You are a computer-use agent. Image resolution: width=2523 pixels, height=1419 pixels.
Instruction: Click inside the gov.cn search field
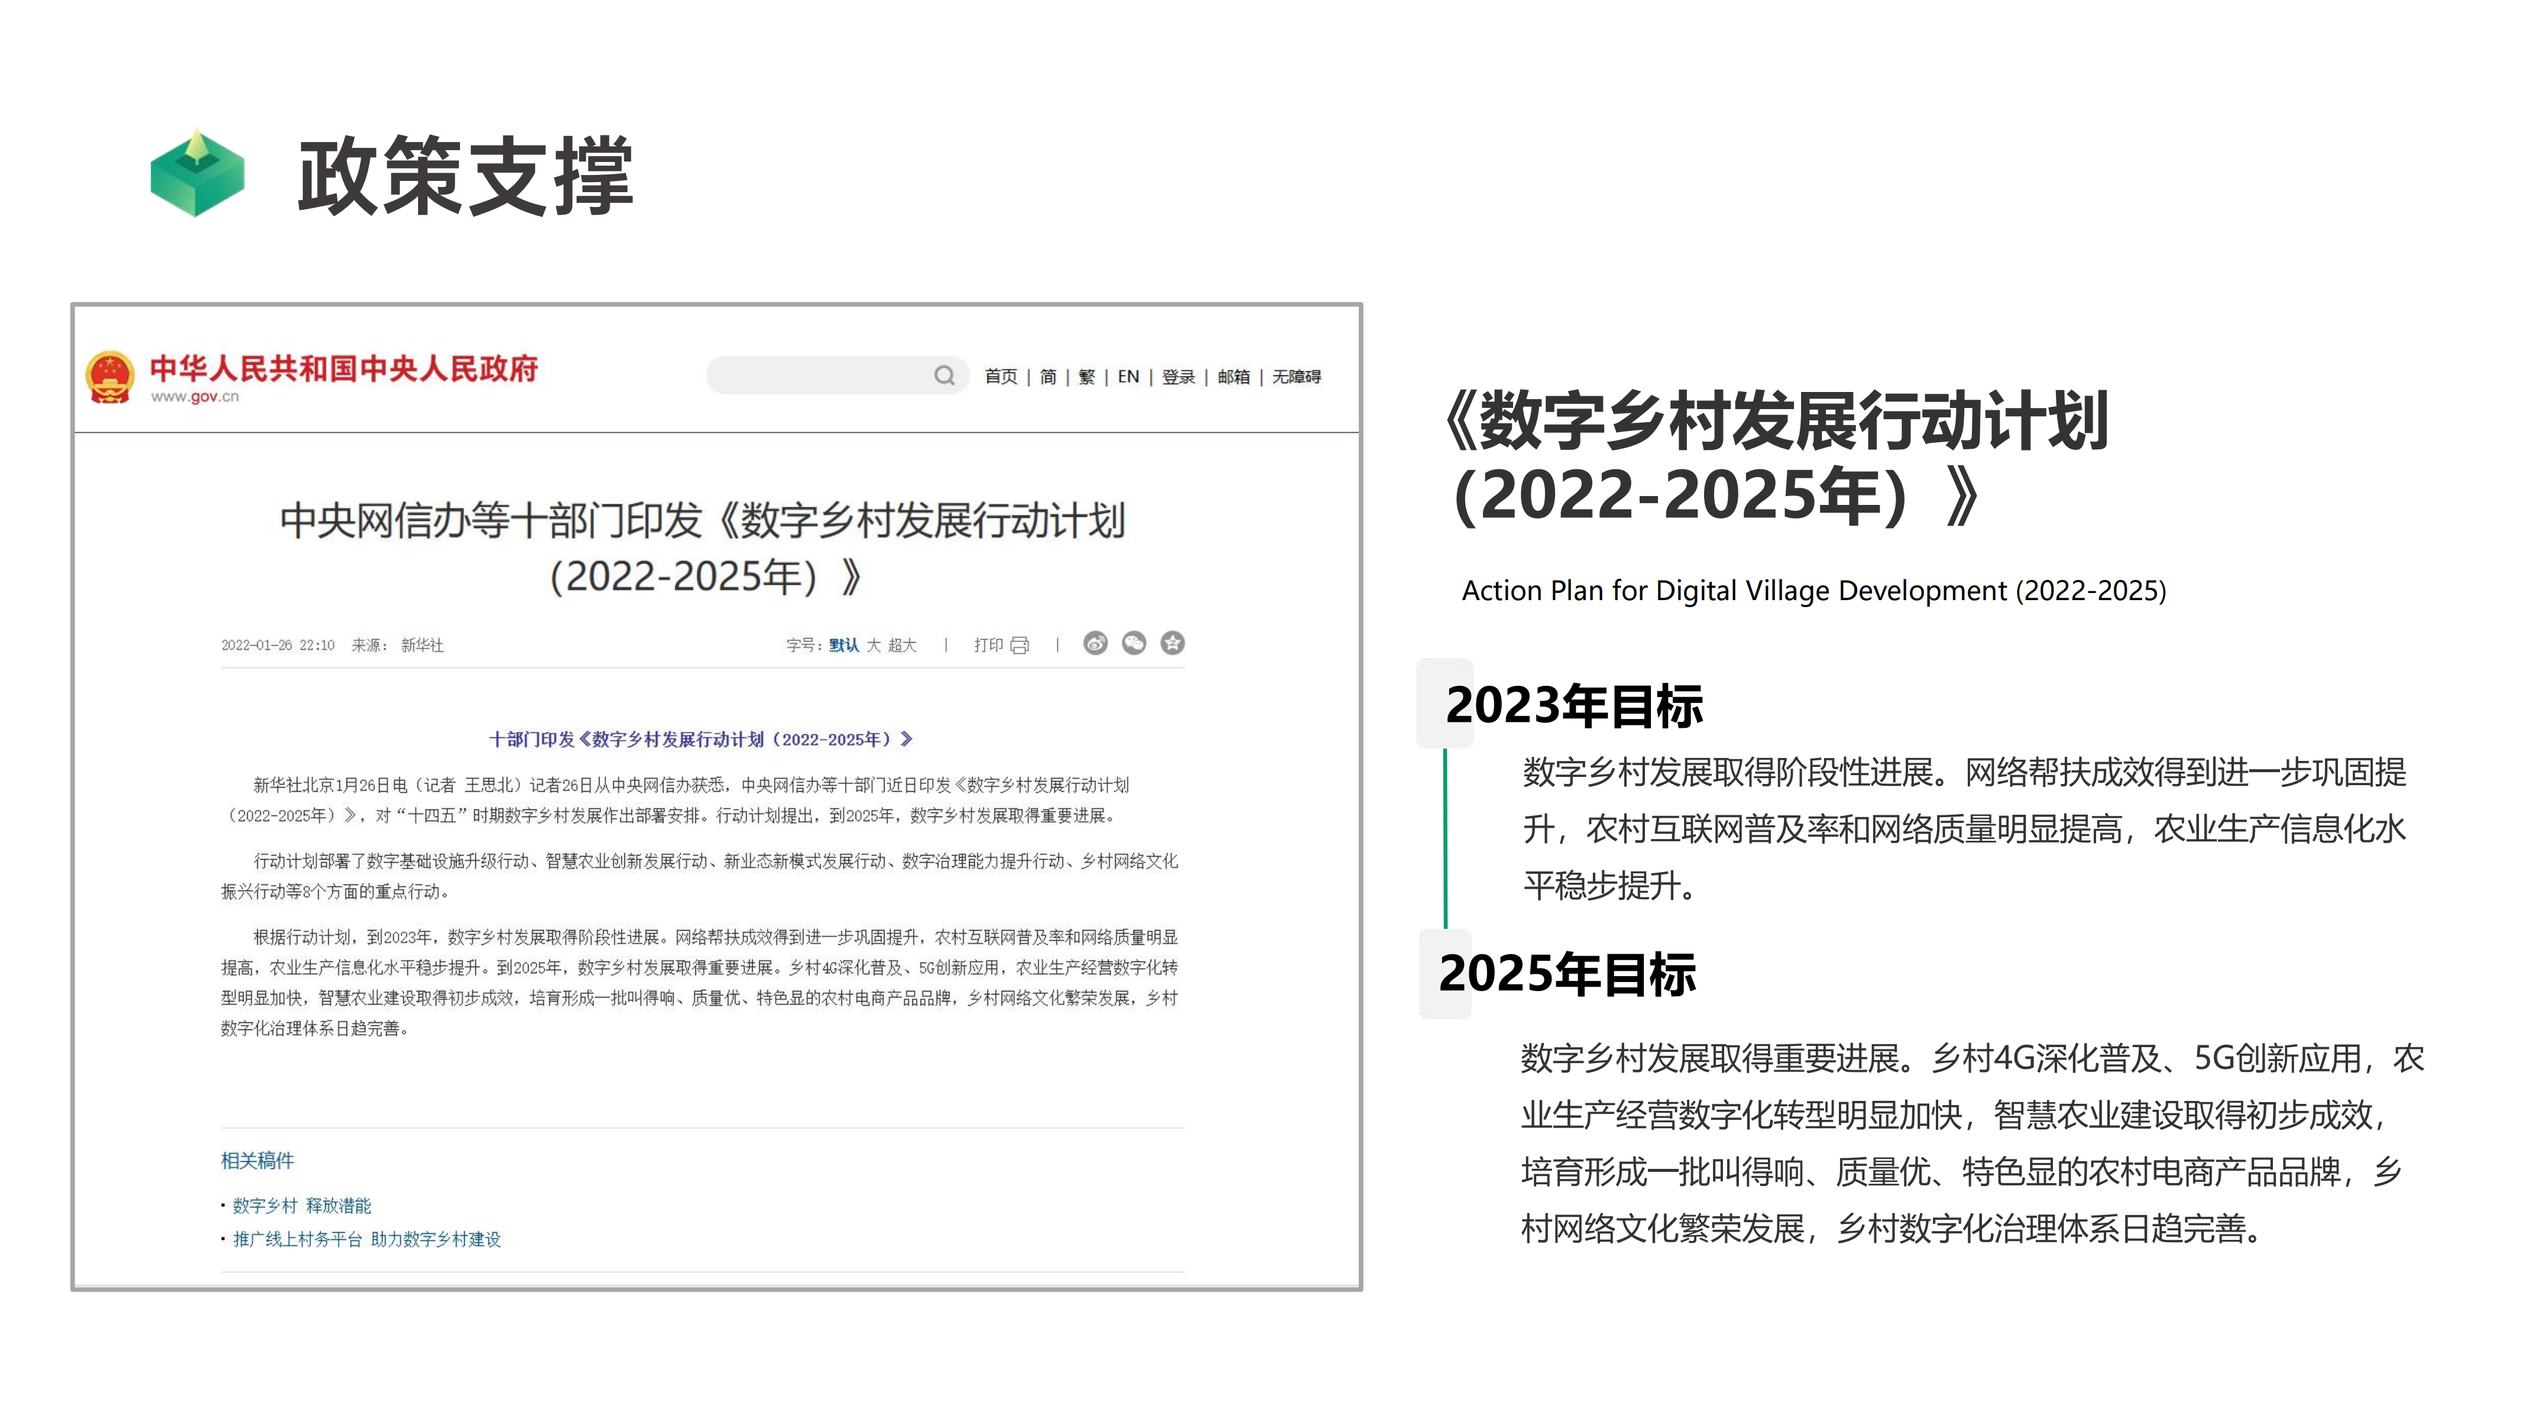(818, 376)
